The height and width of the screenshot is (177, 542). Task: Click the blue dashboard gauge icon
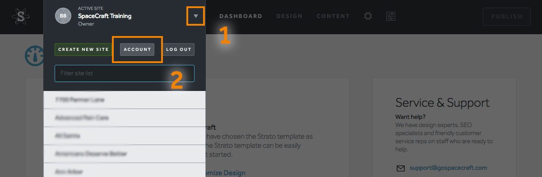34,55
